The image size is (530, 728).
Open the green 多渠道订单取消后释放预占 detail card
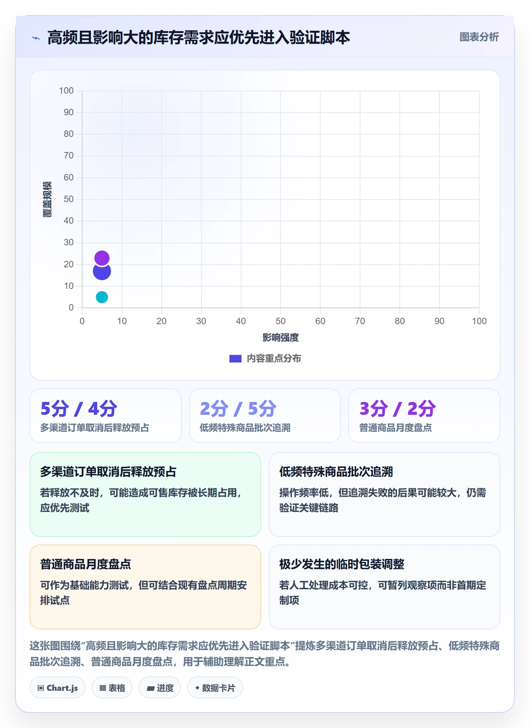click(x=145, y=494)
